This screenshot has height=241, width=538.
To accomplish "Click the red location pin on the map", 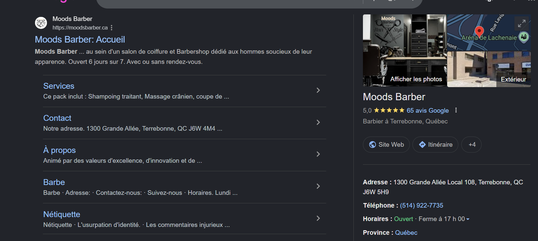I will (x=479, y=31).
